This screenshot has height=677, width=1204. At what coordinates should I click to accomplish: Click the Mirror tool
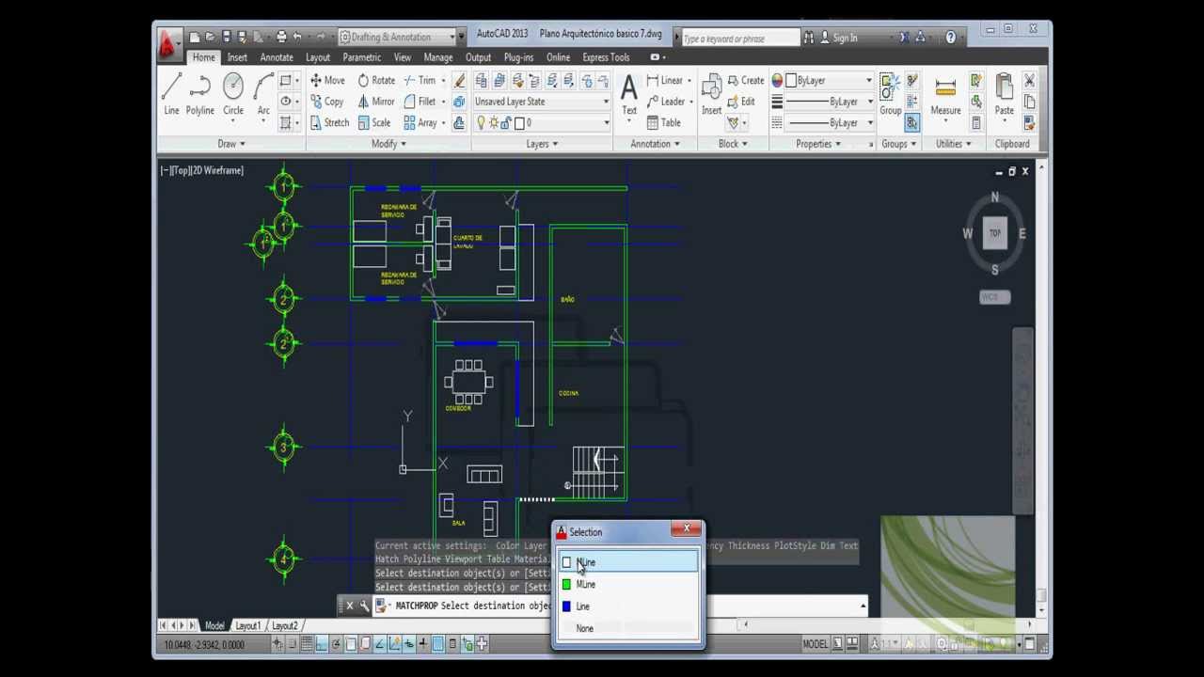point(375,102)
